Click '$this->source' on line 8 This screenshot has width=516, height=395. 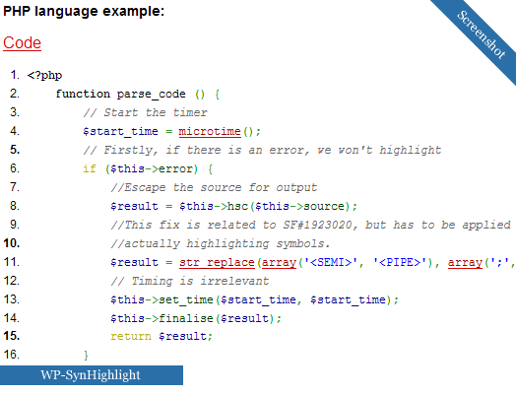(x=299, y=207)
